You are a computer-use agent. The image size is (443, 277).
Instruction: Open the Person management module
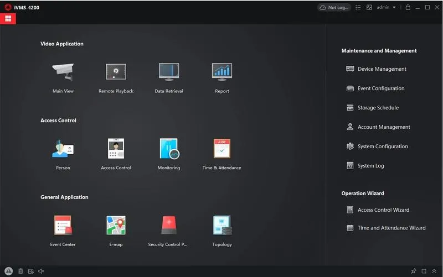(x=63, y=149)
